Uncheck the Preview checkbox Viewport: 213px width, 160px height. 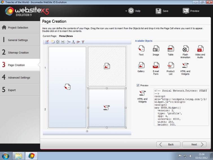(x=138, y=85)
